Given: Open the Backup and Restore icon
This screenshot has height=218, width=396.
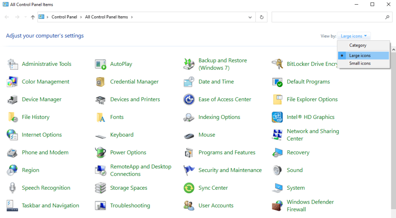Looking at the screenshot, I should pos(189,64).
